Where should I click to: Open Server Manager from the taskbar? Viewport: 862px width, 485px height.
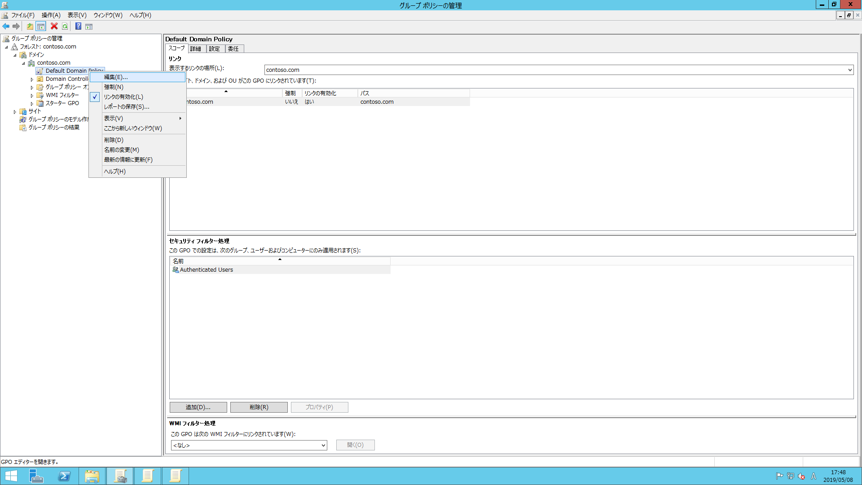(x=36, y=476)
